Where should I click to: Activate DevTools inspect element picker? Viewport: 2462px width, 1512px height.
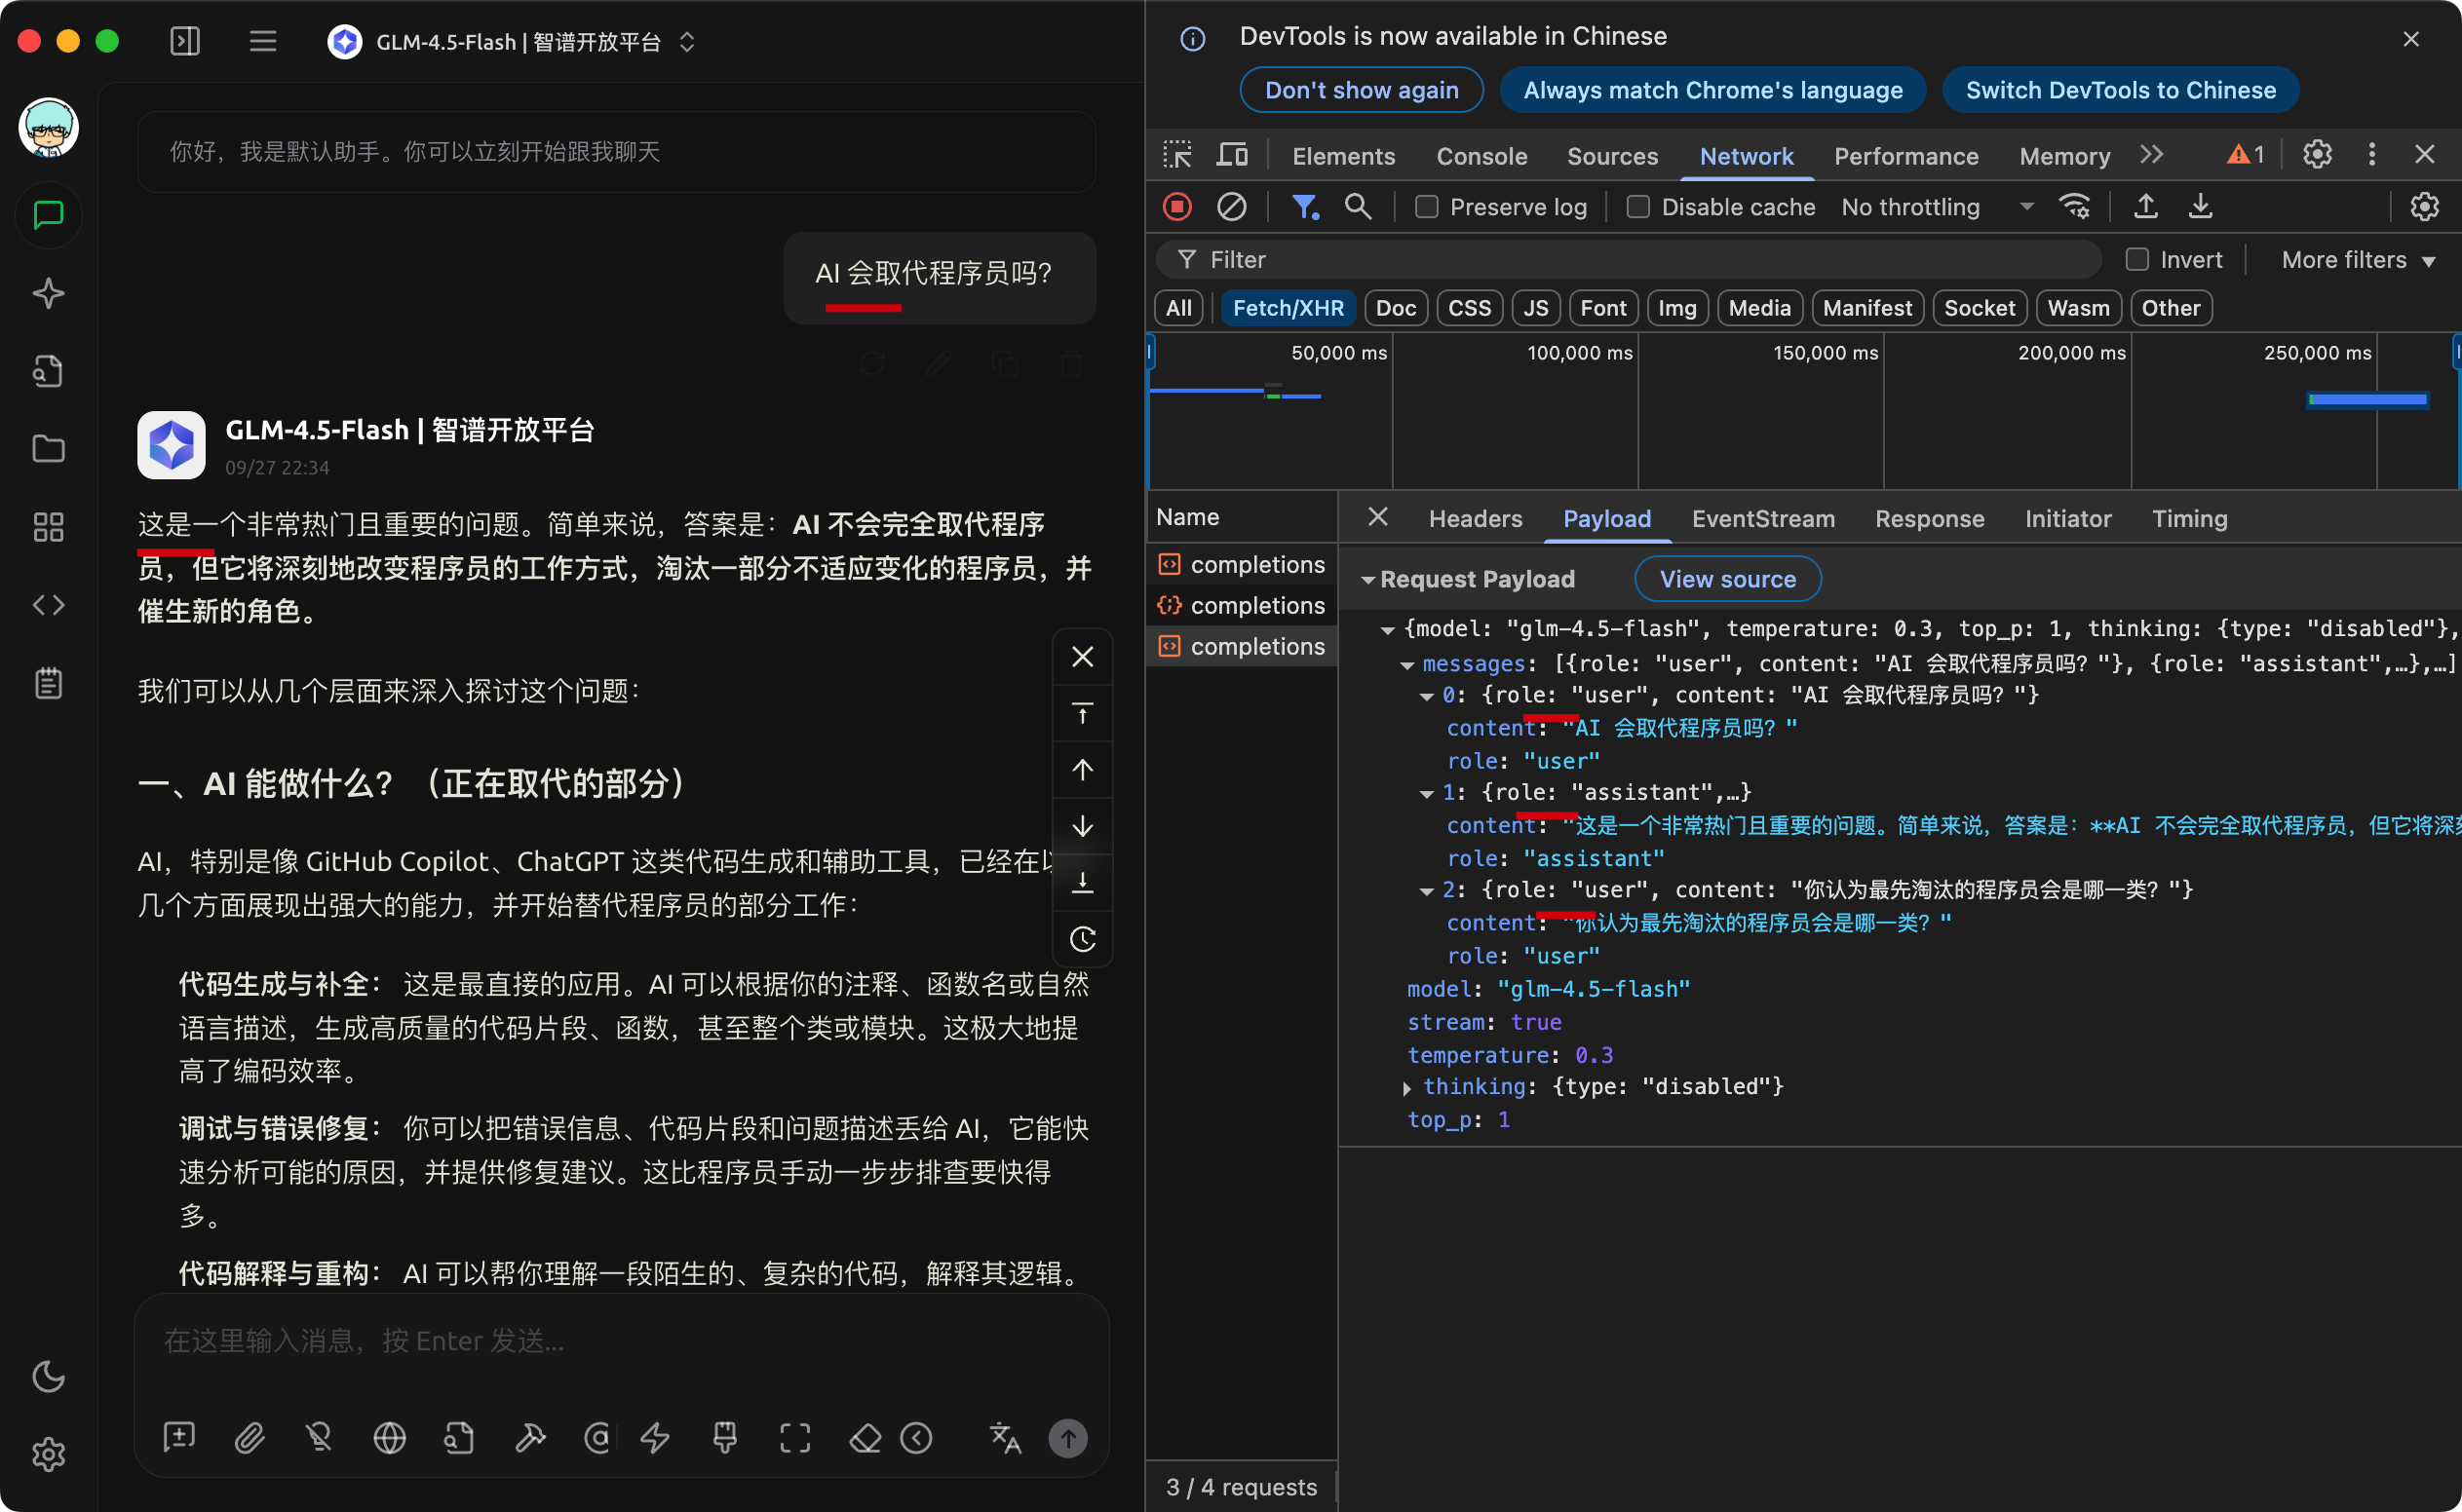(x=1177, y=155)
